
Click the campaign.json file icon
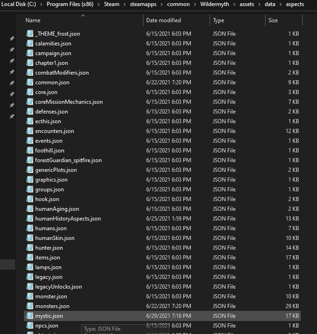(30, 53)
